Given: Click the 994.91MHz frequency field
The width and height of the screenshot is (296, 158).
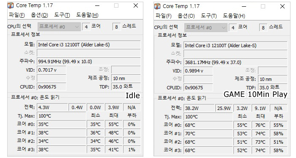Looking at the screenshot, I should point(88,62).
